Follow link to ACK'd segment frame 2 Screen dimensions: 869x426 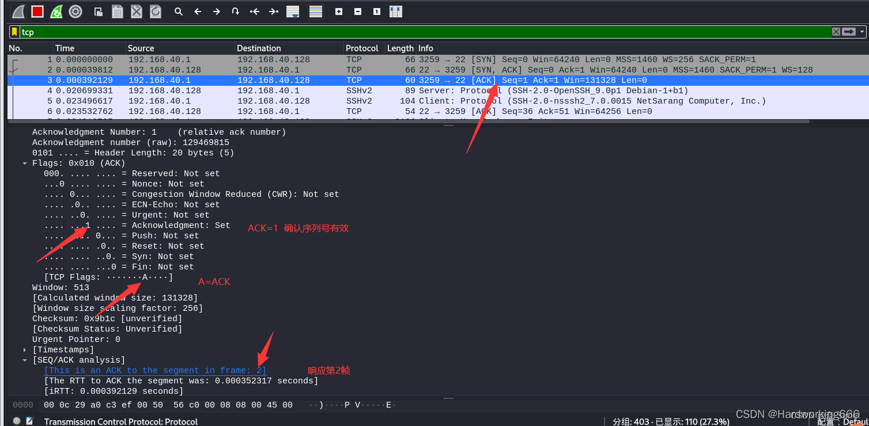pos(155,371)
